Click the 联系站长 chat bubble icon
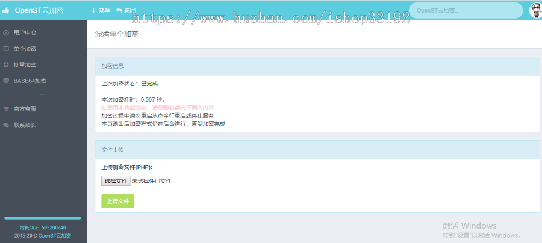 point(6,125)
